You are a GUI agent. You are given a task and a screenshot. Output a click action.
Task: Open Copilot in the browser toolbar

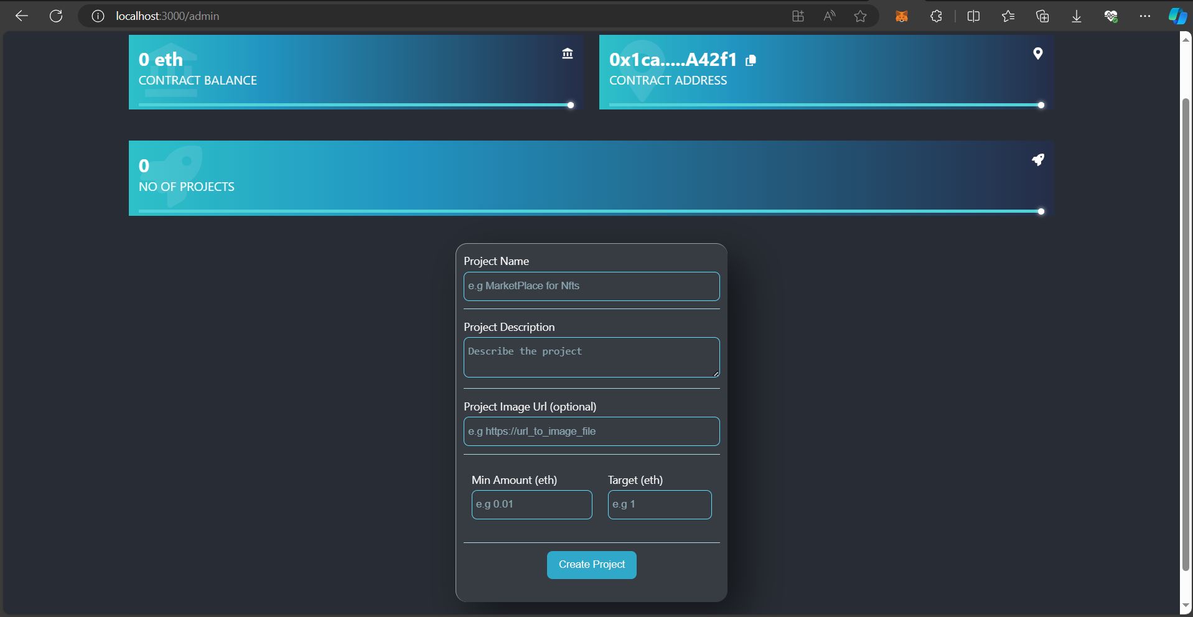[x=1177, y=16]
